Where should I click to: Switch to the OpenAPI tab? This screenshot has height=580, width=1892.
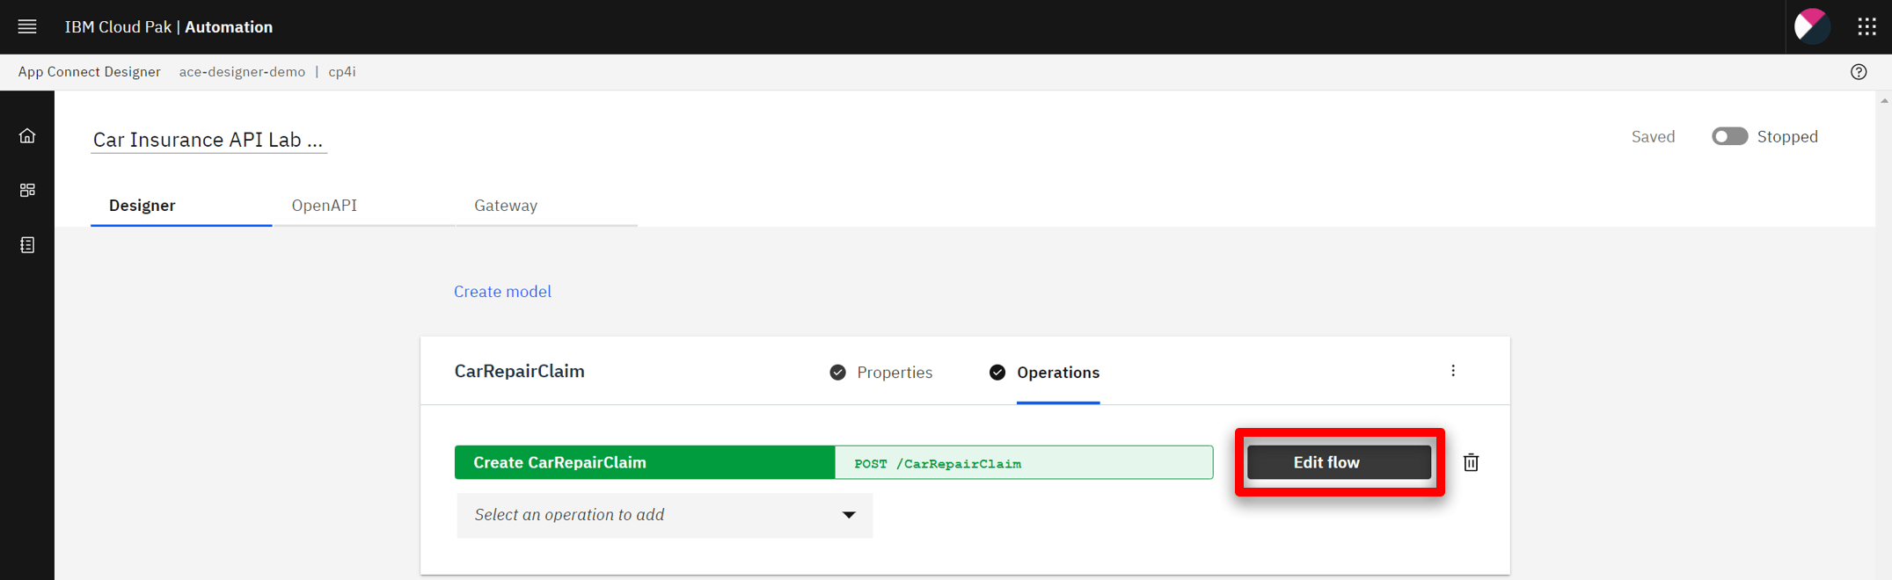click(325, 205)
